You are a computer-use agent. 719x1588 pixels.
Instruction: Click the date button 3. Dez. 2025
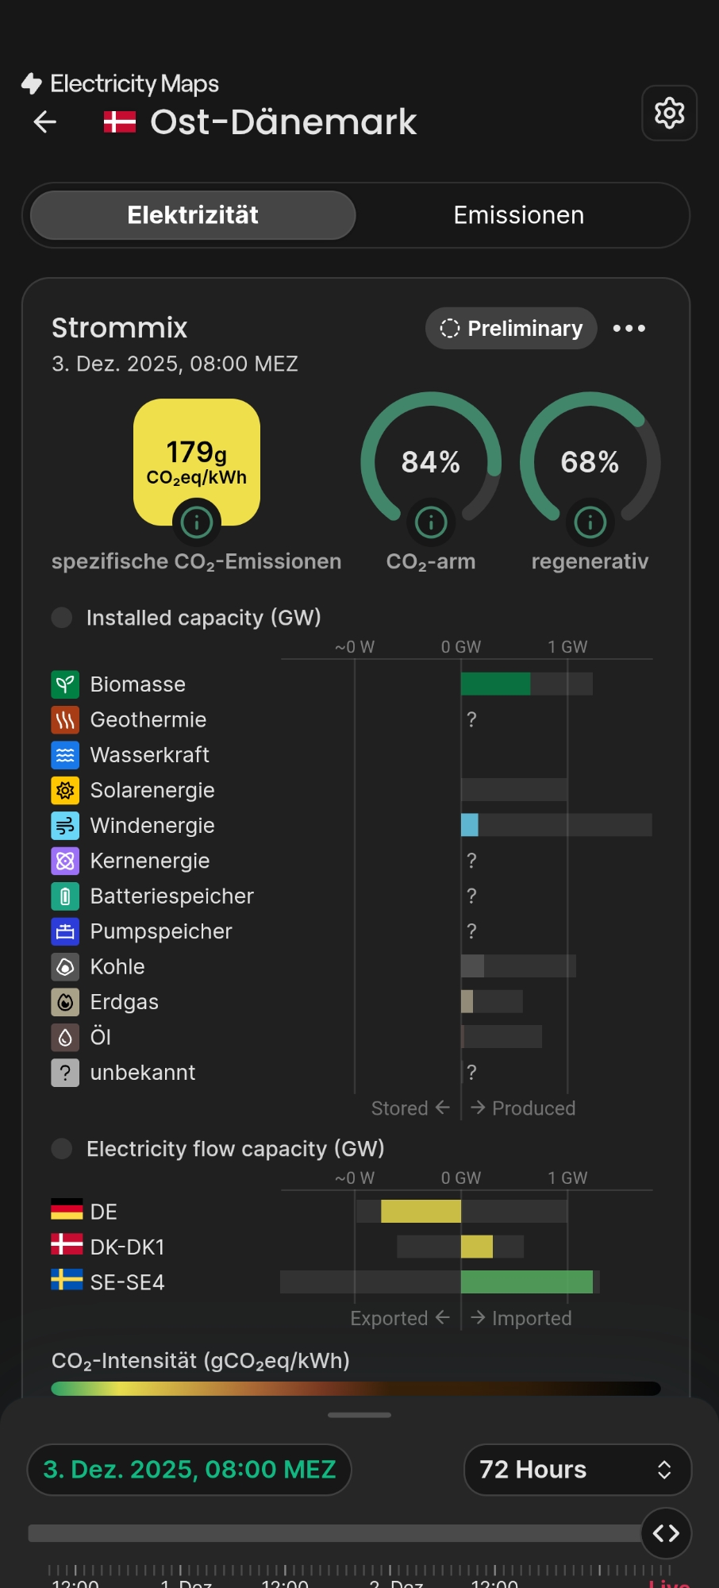(189, 1470)
